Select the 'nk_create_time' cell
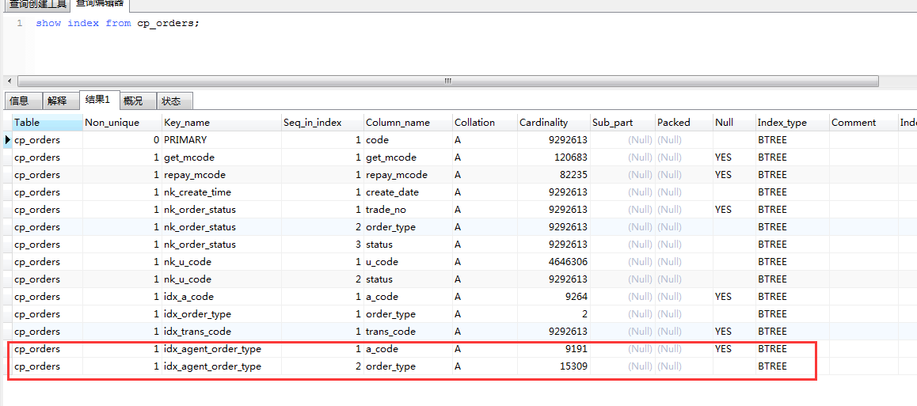917x406 pixels. point(222,192)
